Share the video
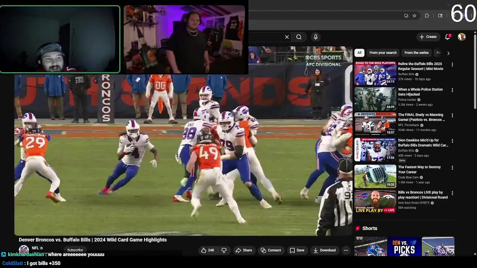 point(244,250)
